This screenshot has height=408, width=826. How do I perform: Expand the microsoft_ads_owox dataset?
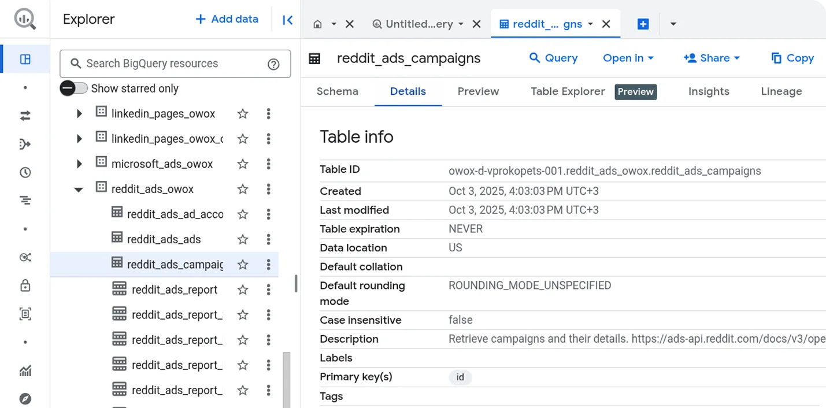(79, 164)
